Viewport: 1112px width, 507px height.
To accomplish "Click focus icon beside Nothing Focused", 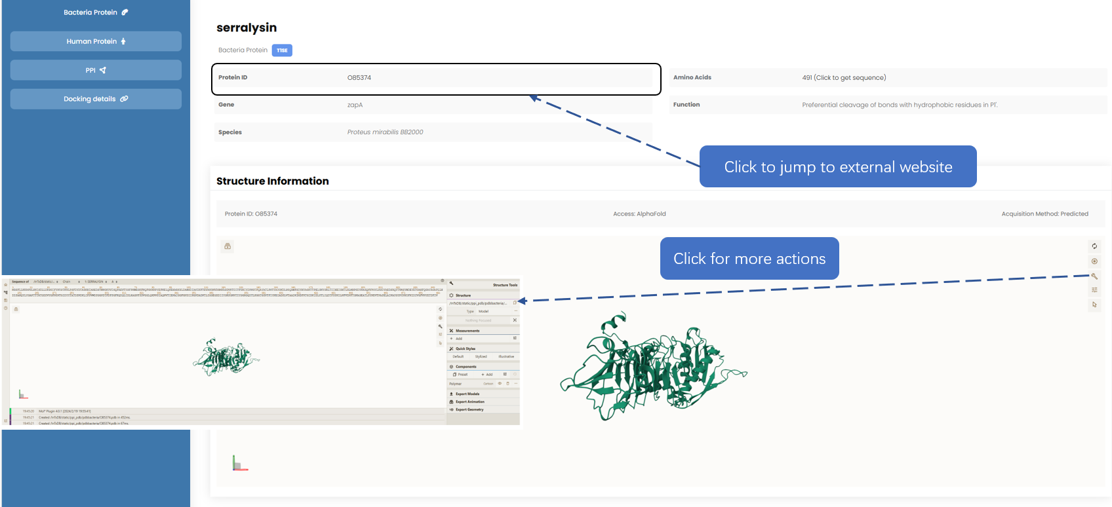I will (x=515, y=320).
